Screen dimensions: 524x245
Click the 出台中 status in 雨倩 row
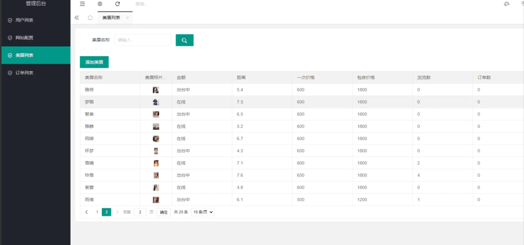point(183,200)
